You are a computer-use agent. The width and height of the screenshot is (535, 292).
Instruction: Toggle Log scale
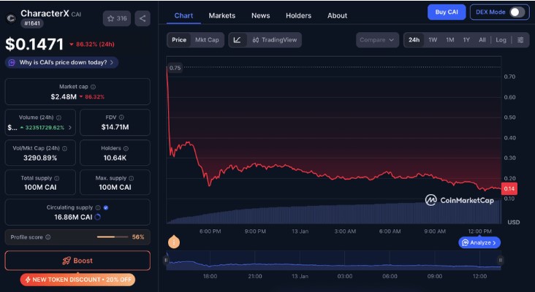(x=501, y=40)
